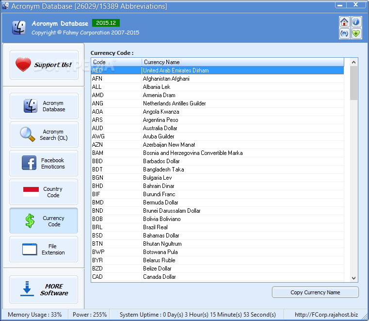Select the BMD Bermuda Dollar row
Image resolution: width=369 pixels, height=321 pixels.
click(x=217, y=202)
